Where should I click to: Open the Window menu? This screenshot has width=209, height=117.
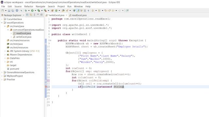coord(78,6)
